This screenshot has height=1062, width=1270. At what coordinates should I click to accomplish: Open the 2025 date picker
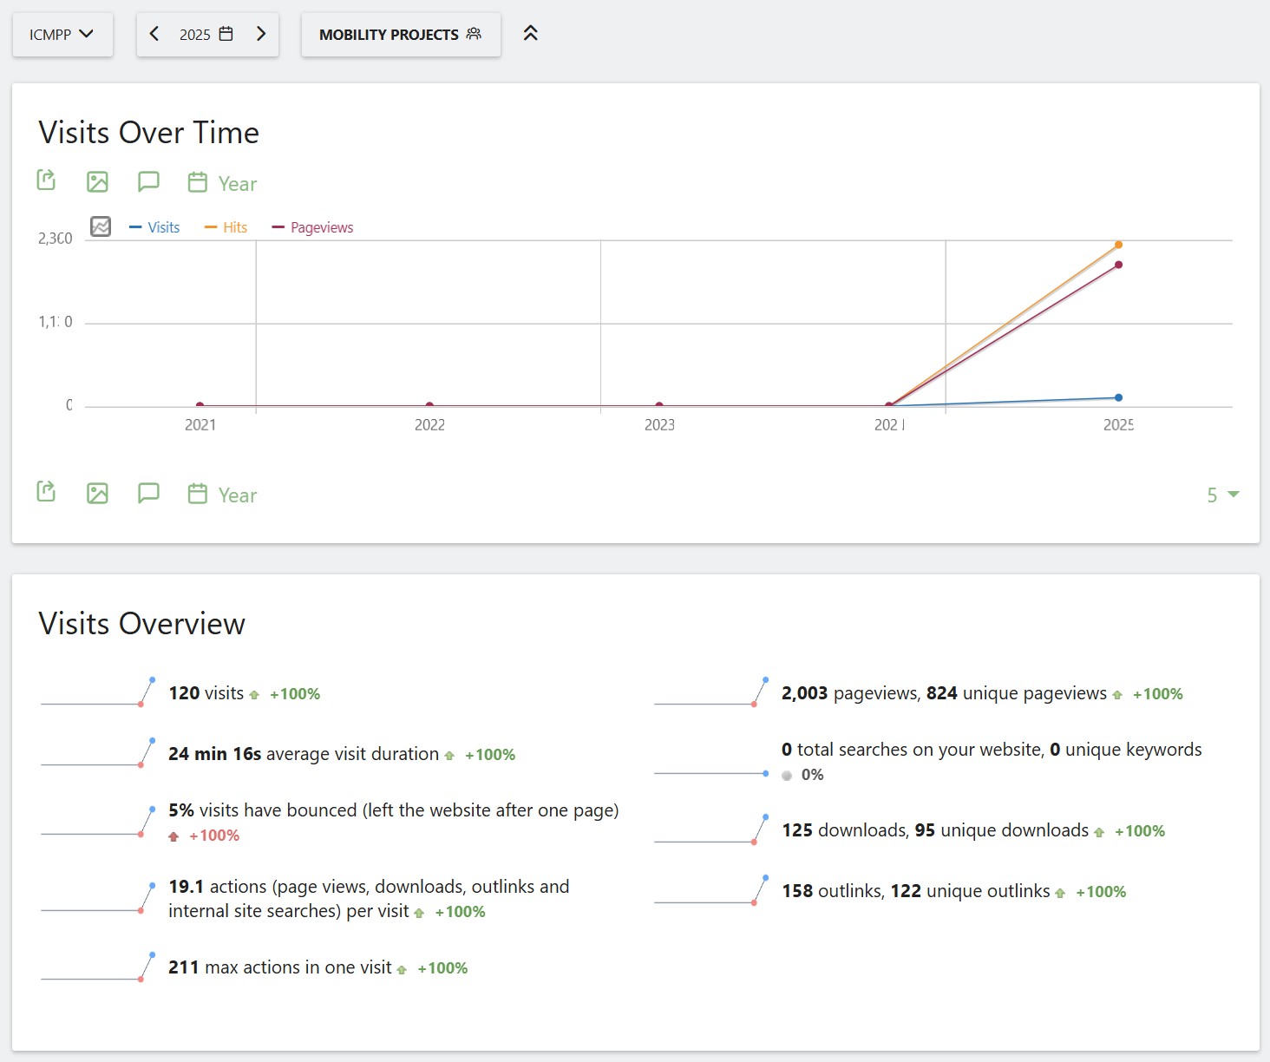(x=206, y=35)
